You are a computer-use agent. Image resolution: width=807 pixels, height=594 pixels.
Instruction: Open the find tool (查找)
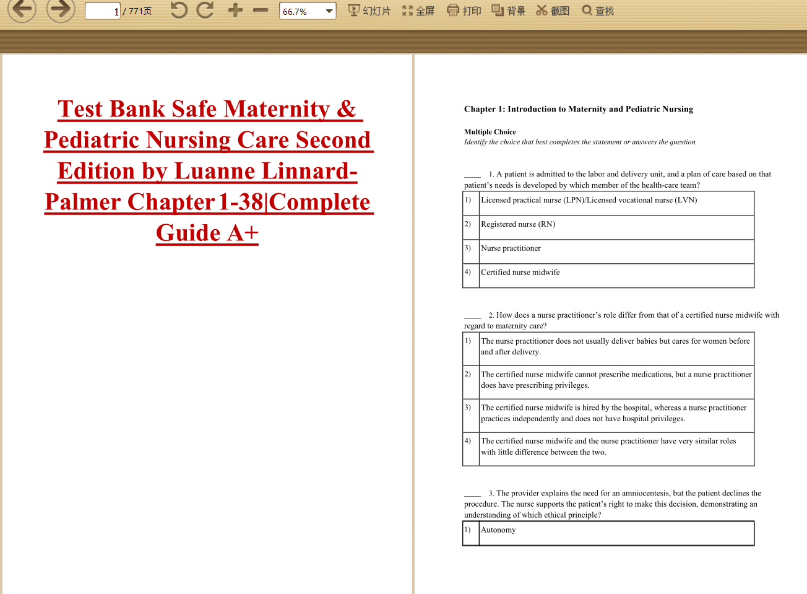(598, 11)
